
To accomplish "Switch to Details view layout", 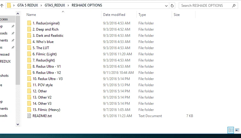I will 231,130.
